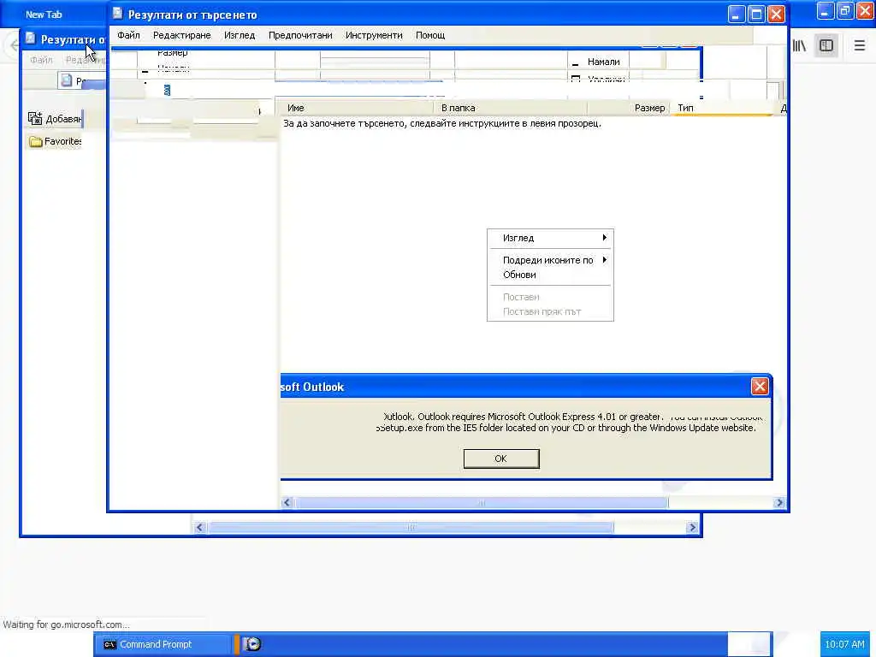876x657 pixels.
Task: Maximize the Резултати от търсенето front window
Action: coord(756,15)
